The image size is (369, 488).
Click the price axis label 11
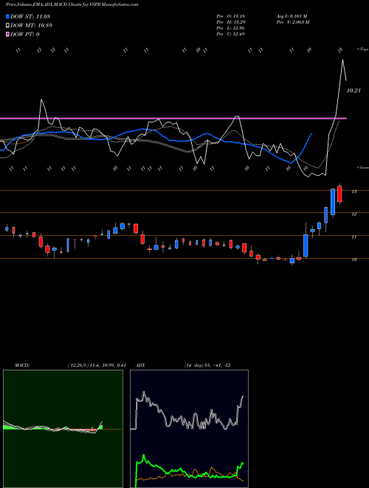354,237
